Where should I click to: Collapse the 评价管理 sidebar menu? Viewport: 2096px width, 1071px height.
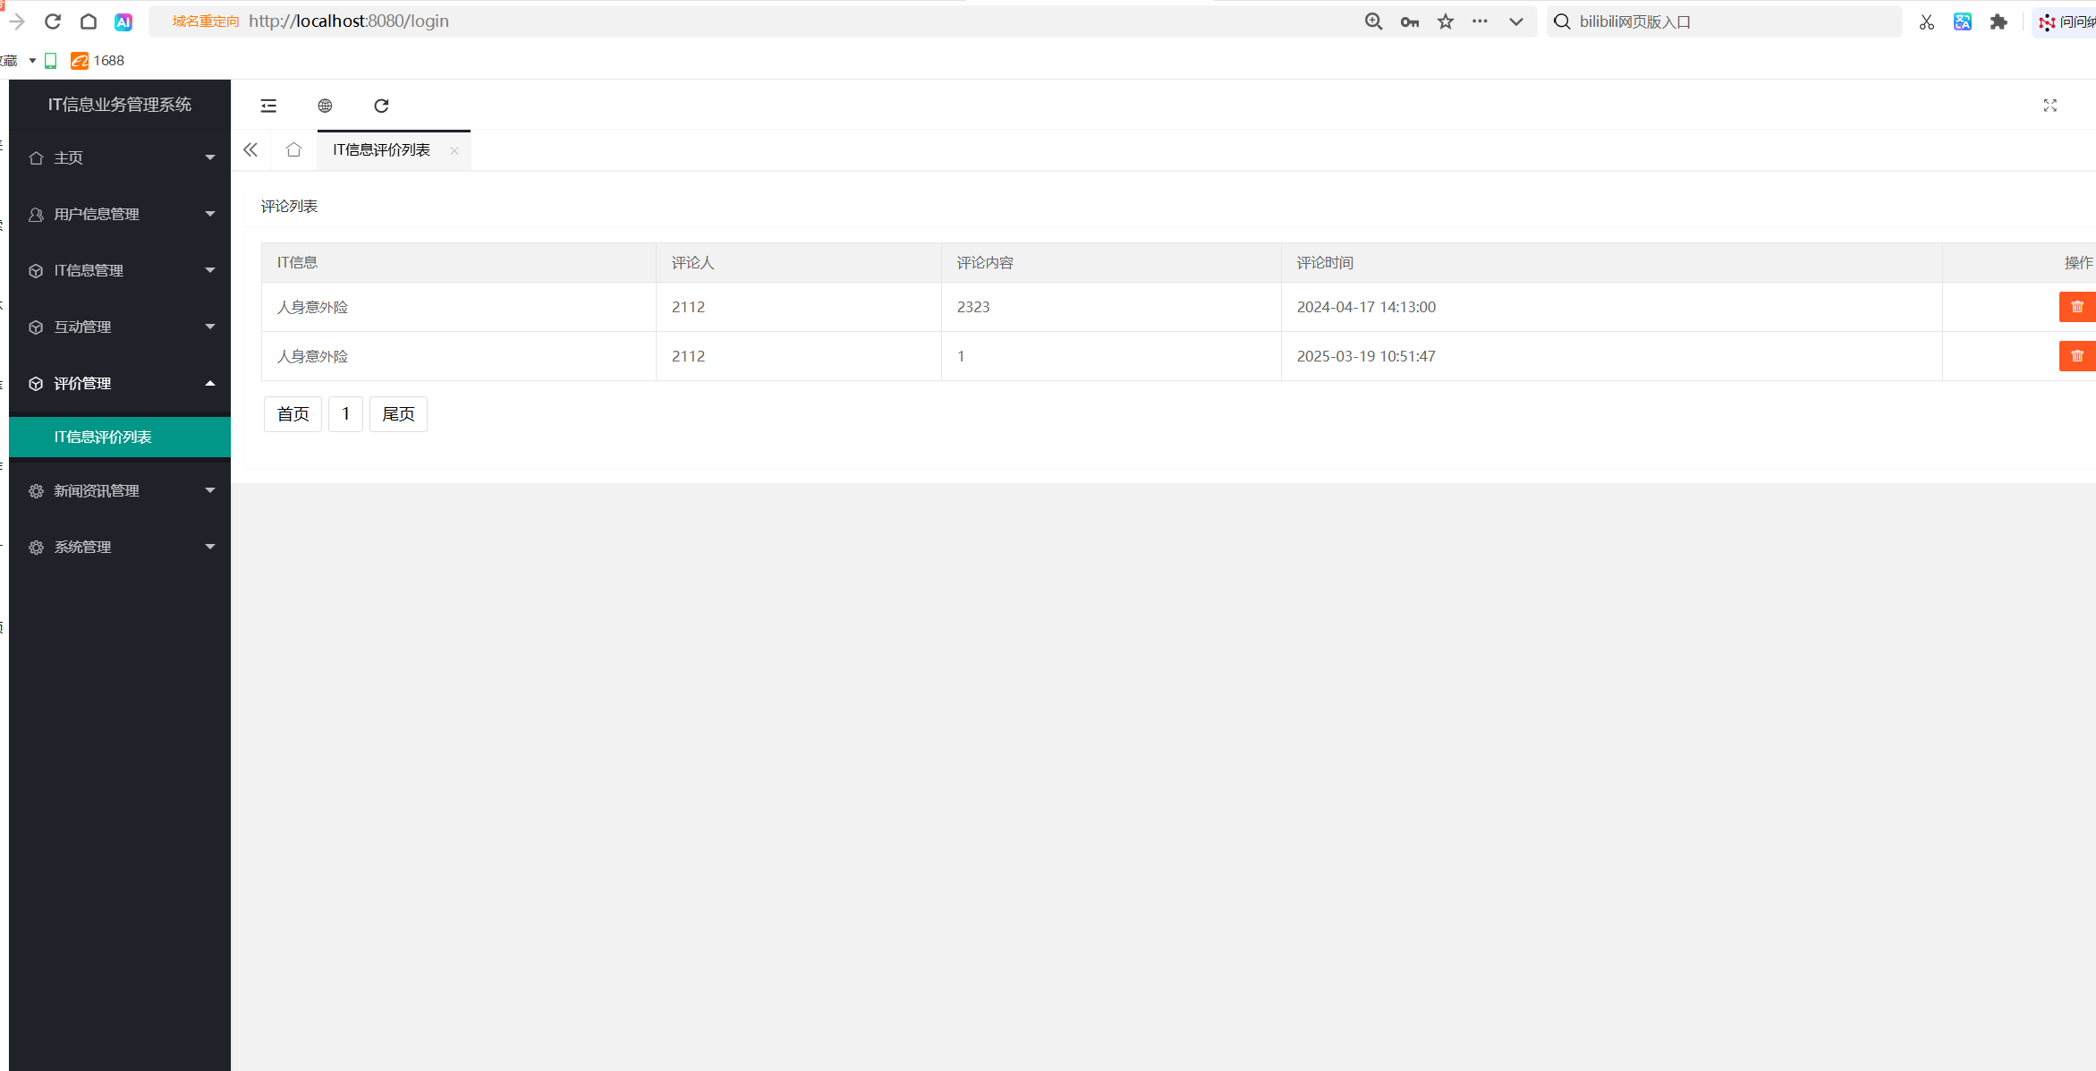120,383
